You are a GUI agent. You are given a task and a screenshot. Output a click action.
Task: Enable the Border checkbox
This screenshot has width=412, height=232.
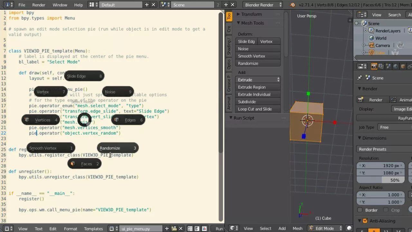coord(360,210)
